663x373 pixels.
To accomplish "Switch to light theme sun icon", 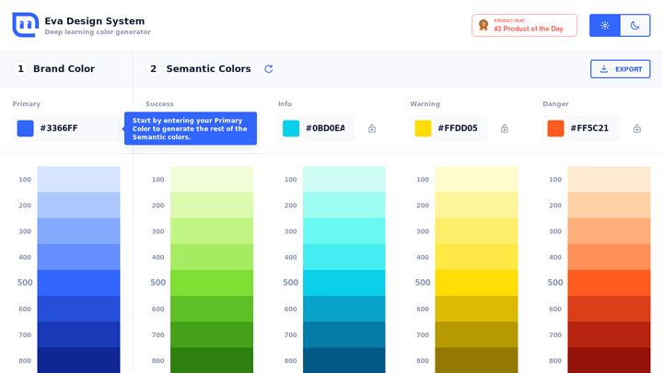I will (605, 25).
